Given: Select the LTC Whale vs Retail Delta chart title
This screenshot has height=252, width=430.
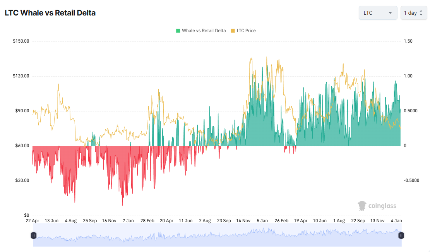Looking at the screenshot, I should (x=50, y=12).
